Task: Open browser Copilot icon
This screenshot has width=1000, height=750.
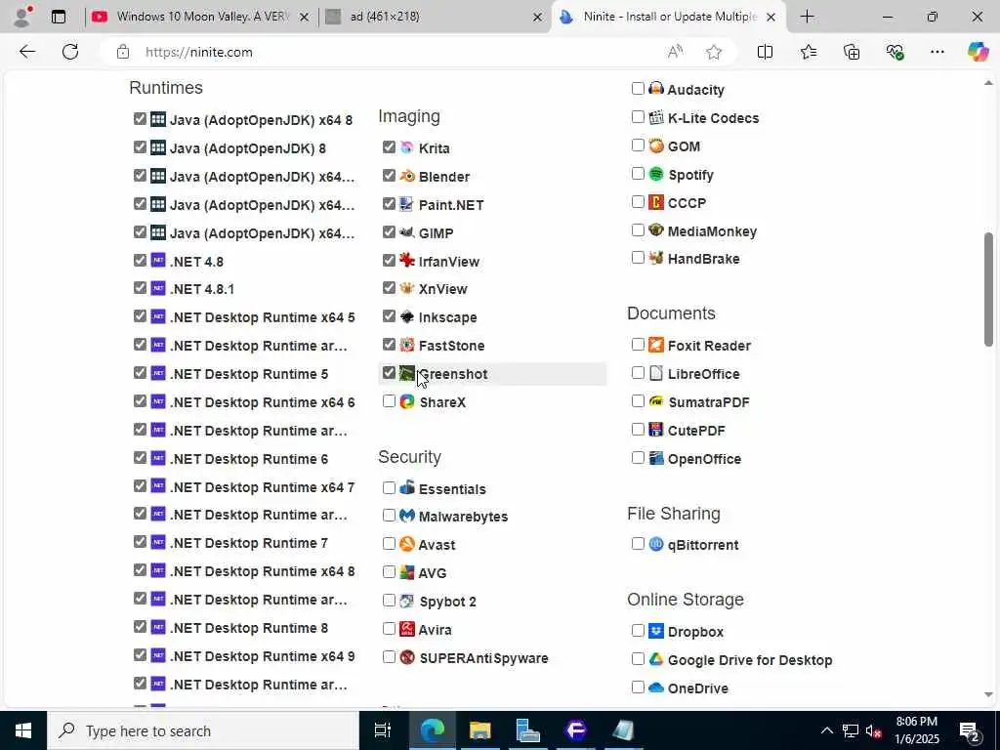Action: pos(978,52)
